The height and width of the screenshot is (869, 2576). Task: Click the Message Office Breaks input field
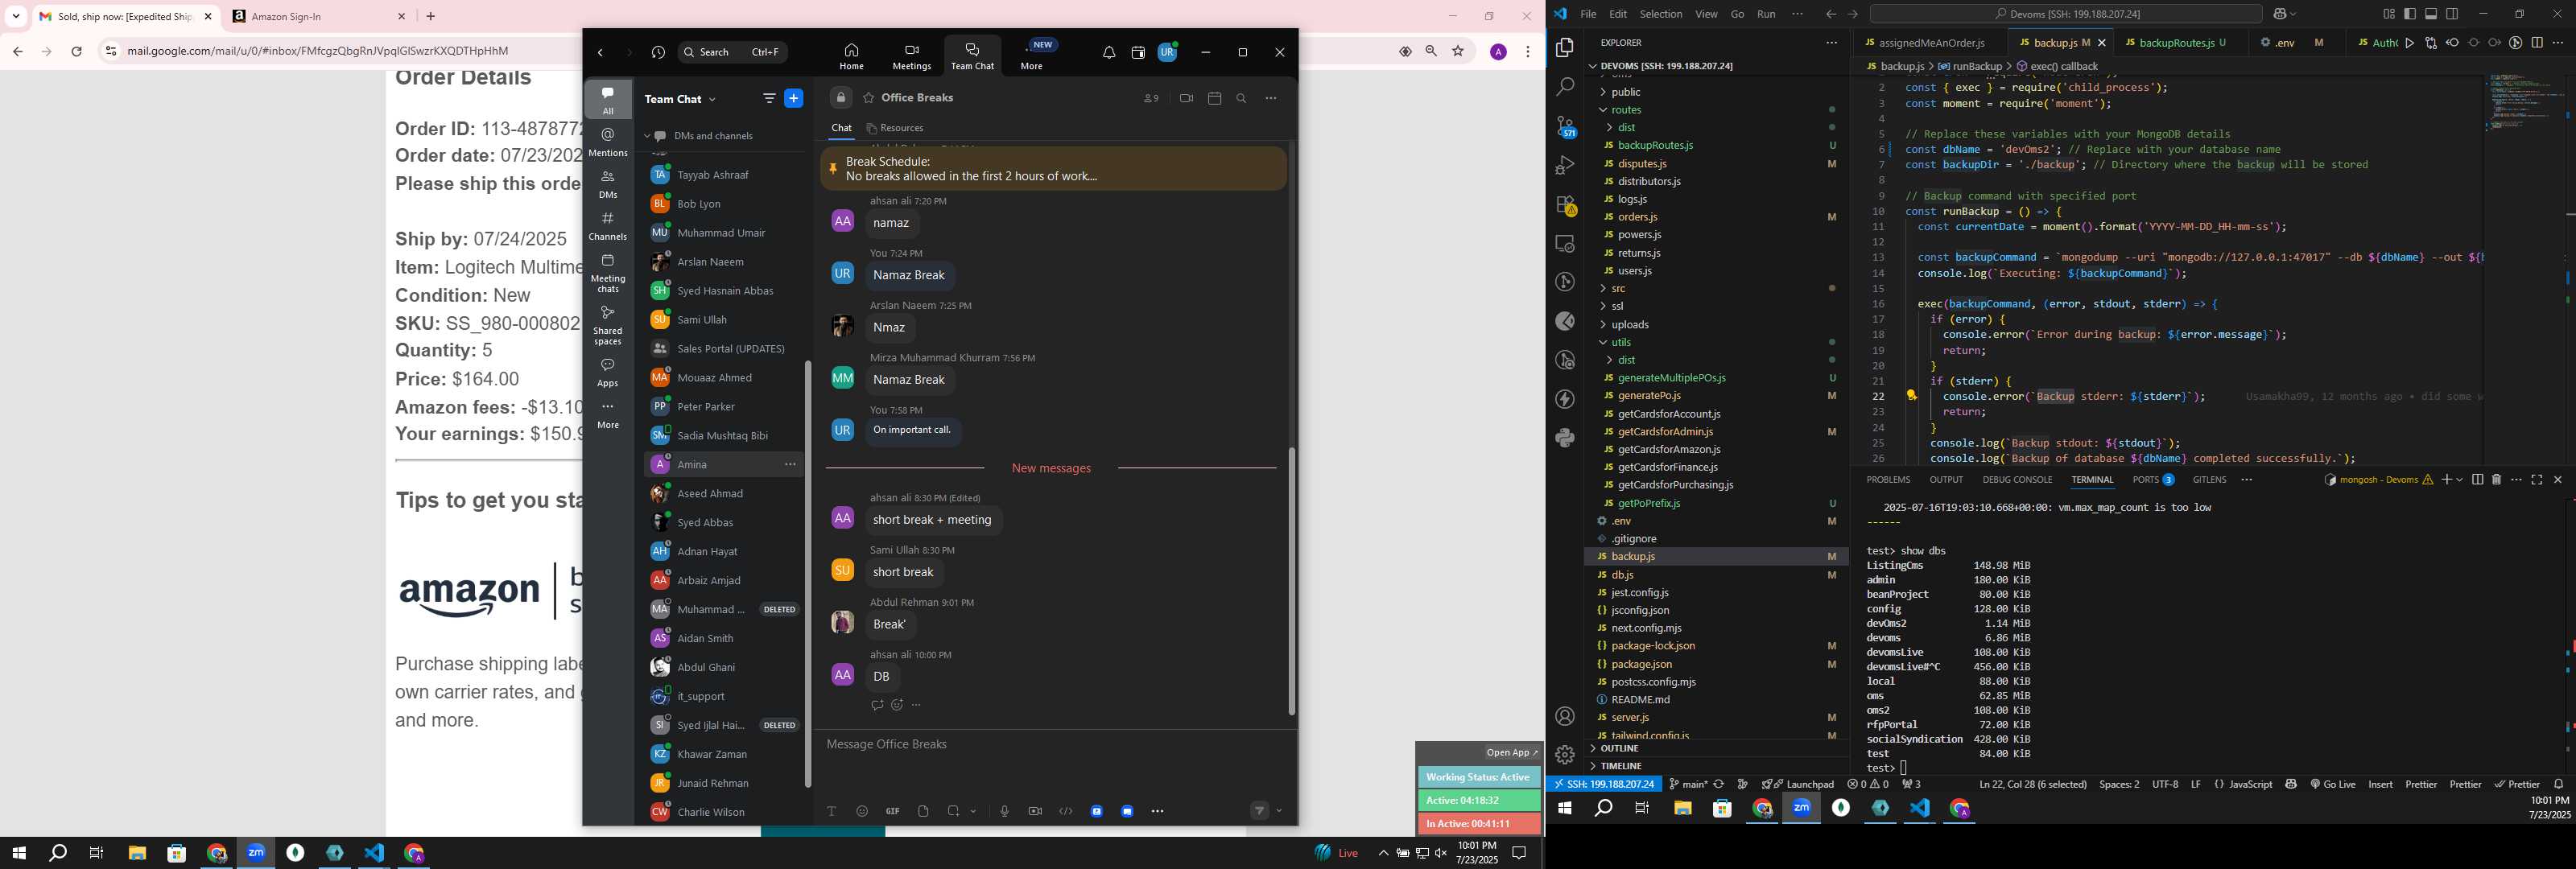click(1055, 744)
